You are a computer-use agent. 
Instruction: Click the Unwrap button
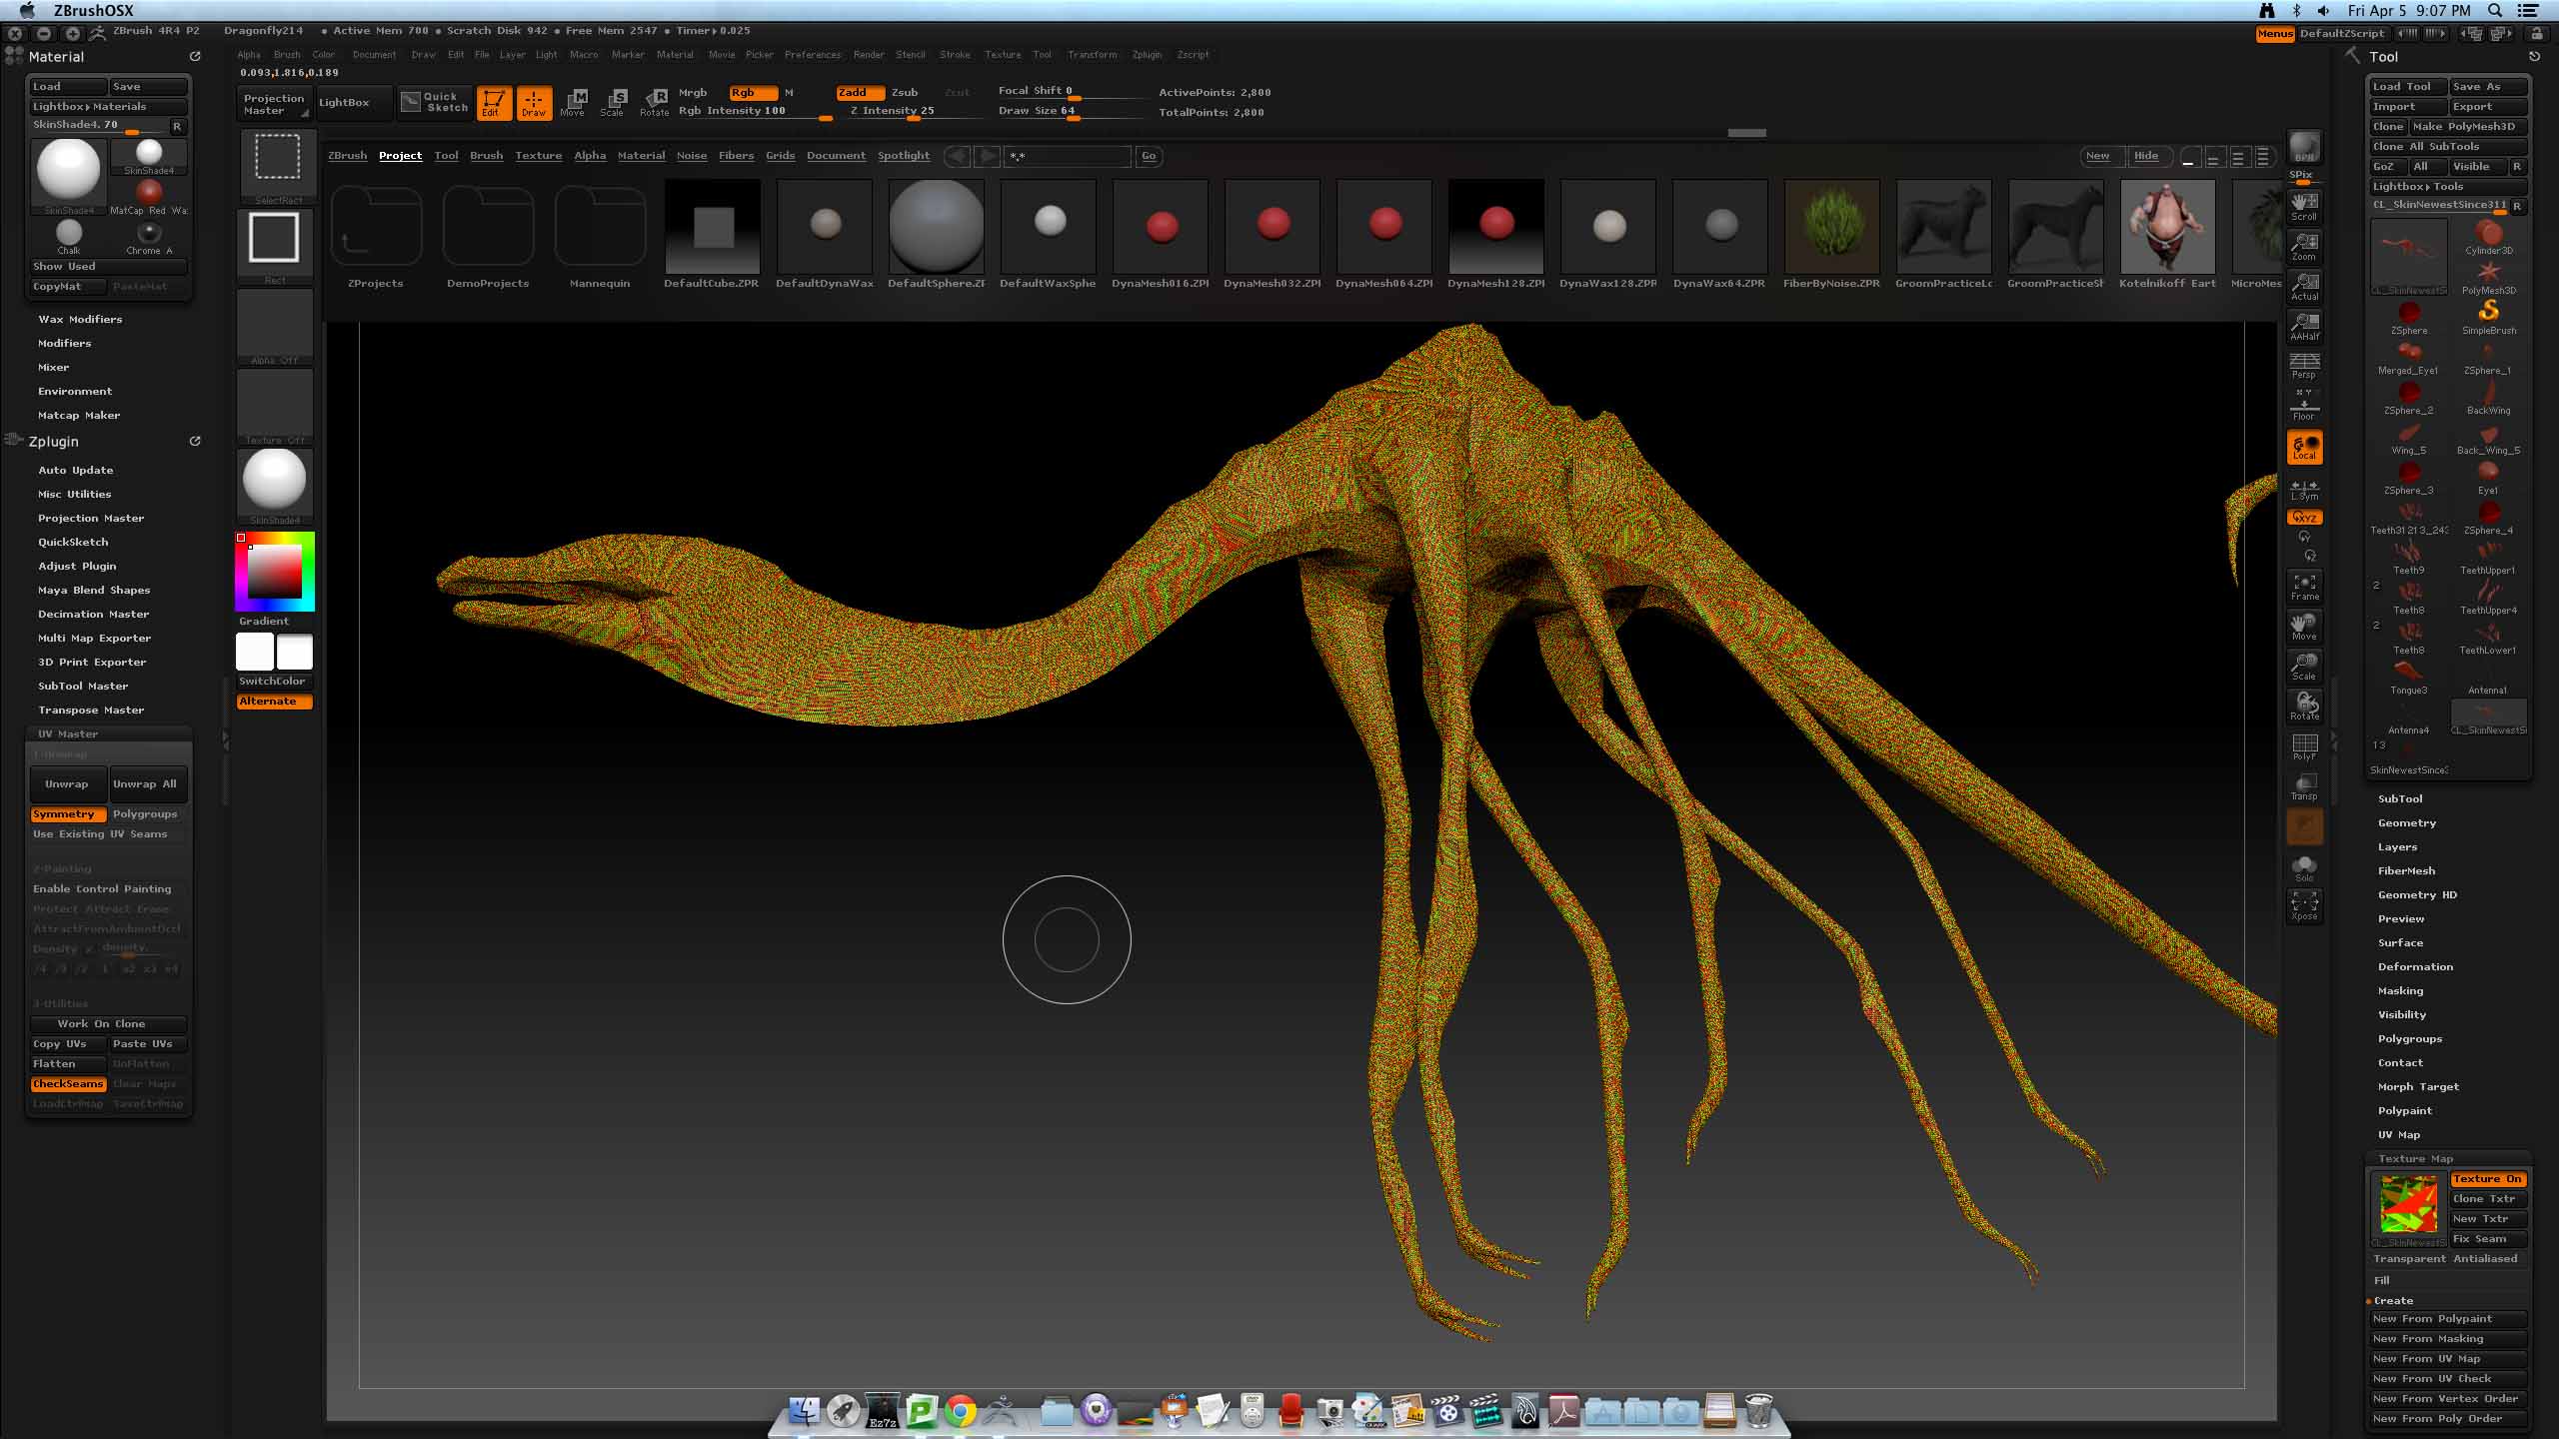pos(67,784)
